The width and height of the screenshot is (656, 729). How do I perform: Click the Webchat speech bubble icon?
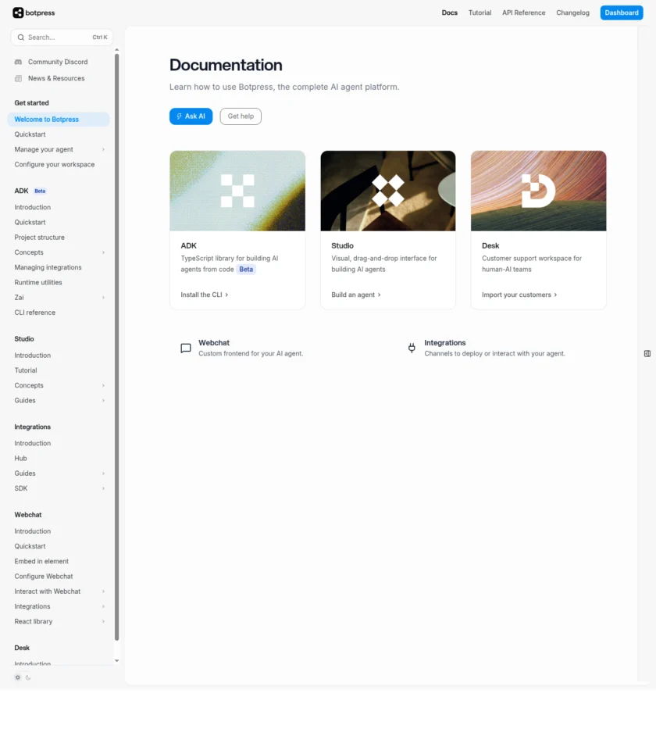pyautogui.click(x=186, y=348)
